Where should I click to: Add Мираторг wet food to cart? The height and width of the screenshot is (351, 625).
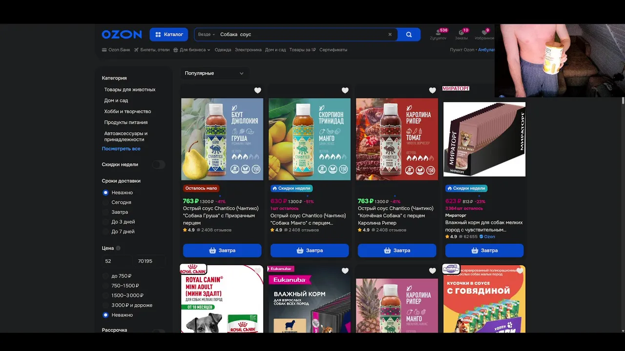[484, 251]
